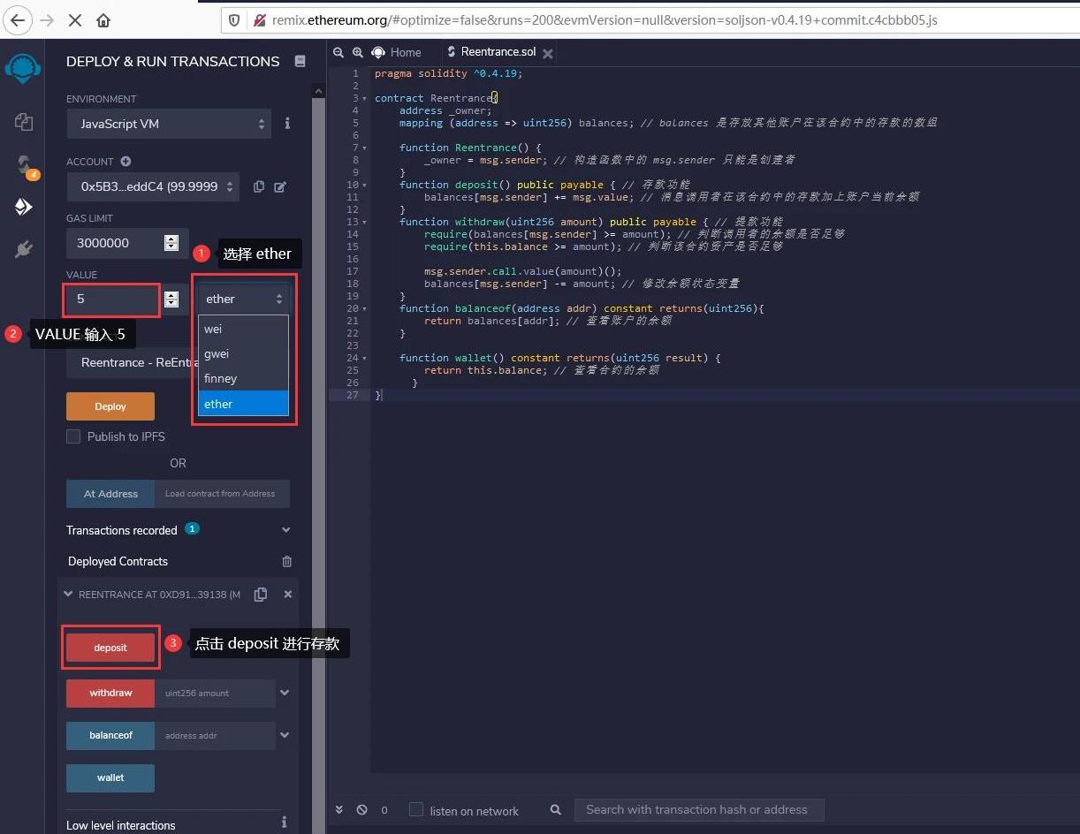Click the plus icon beside ACCOUNT

point(125,162)
